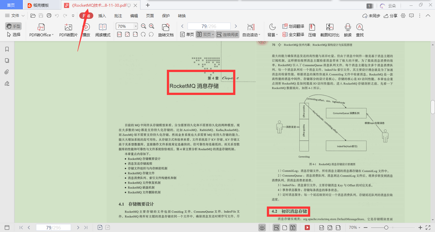Image resolution: width=435 pixels, height=232 pixels.
Task: Open the 转换 tab
Action: [182, 16]
